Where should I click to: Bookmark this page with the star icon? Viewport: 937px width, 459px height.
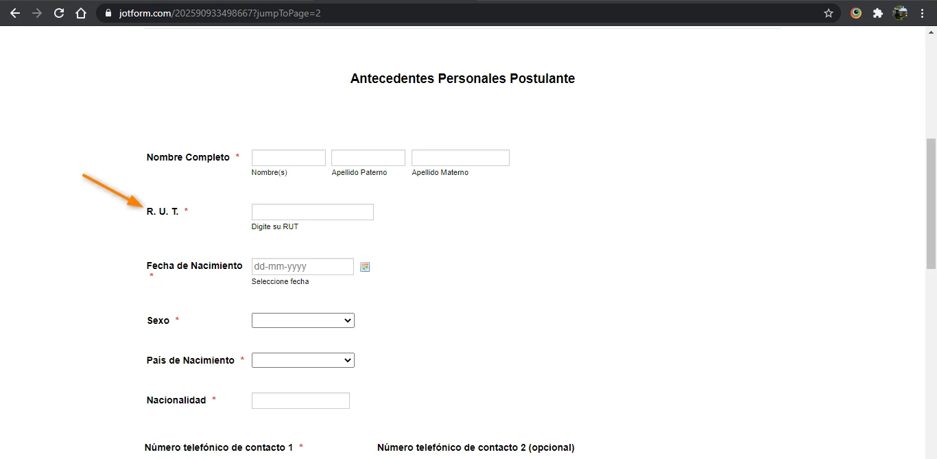tap(828, 13)
